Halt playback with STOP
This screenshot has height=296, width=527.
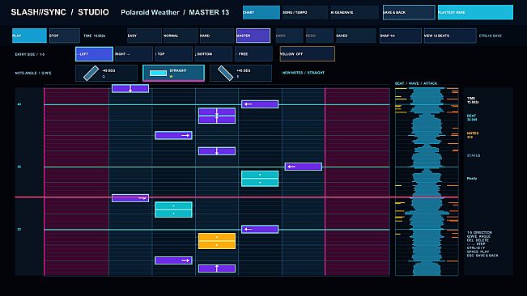(x=65, y=36)
